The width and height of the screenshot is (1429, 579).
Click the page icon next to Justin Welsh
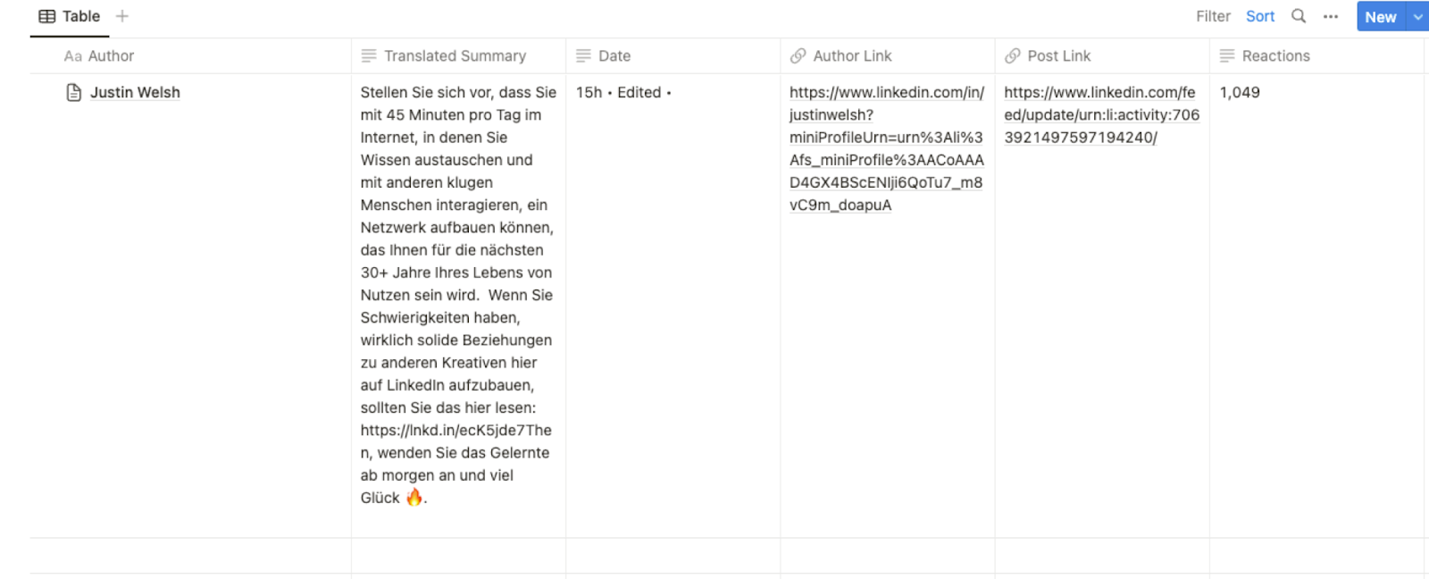tap(74, 92)
